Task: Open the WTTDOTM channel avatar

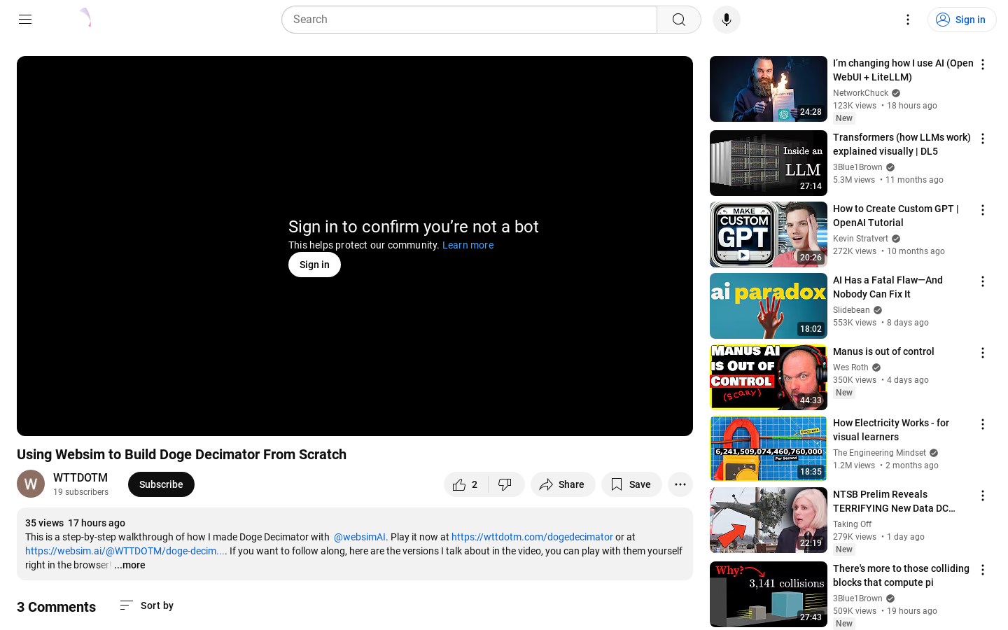Action: 31,484
